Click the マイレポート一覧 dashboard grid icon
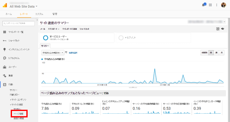Image resolution: width=230 pixels, height=122 pixels. coord(5,32)
